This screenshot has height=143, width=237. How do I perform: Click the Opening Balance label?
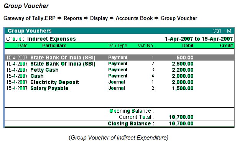click(132, 111)
